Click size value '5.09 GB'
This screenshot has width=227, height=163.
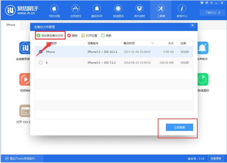[168, 52]
